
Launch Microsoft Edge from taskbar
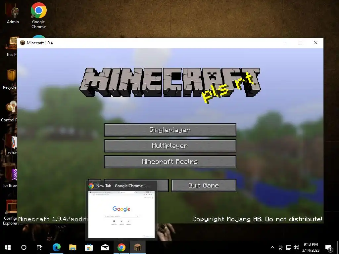pyautogui.click(x=57, y=247)
